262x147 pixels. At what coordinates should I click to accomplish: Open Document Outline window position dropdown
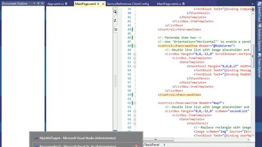point(34,3)
